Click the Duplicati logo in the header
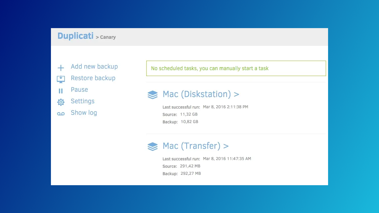 [76, 36]
